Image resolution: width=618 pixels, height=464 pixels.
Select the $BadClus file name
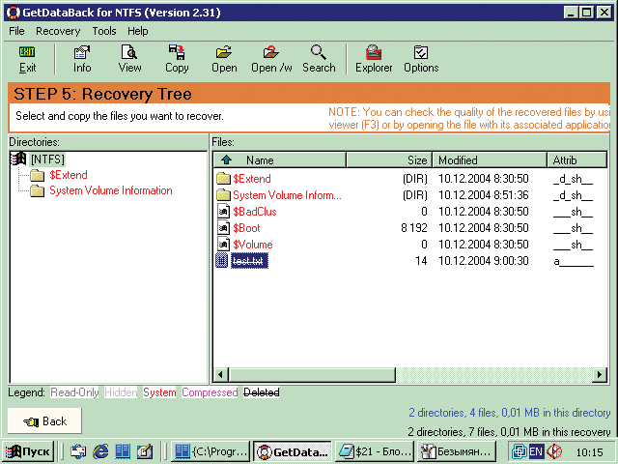click(255, 212)
